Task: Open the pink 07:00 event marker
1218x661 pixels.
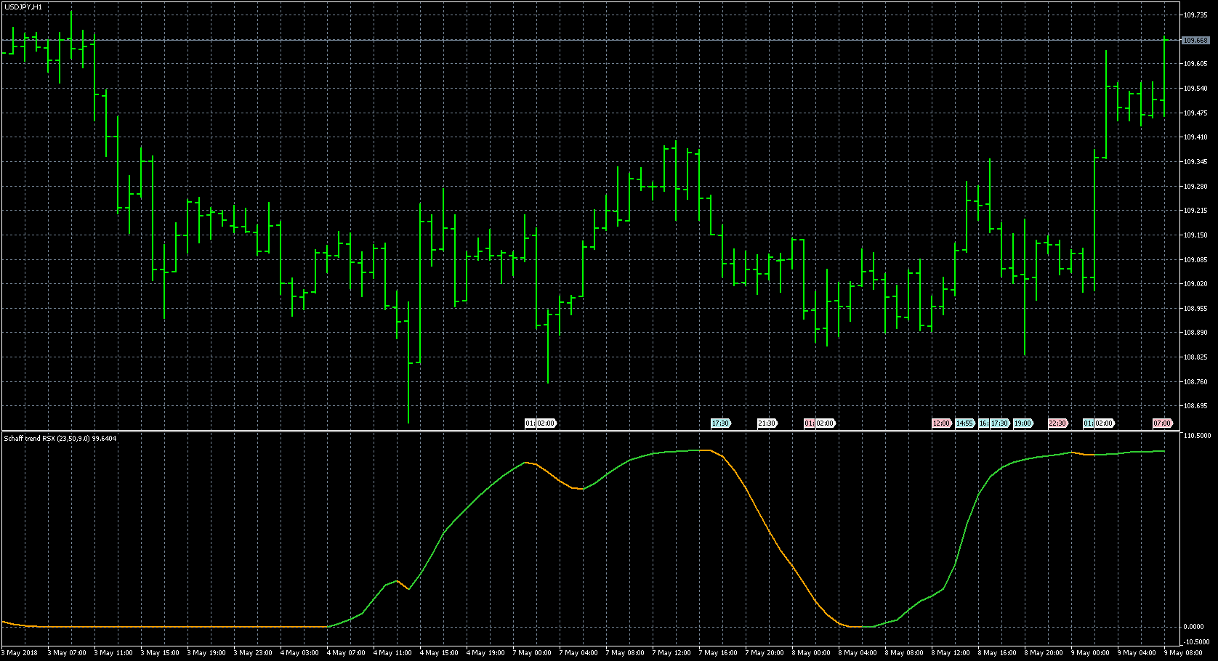Action: [1162, 423]
